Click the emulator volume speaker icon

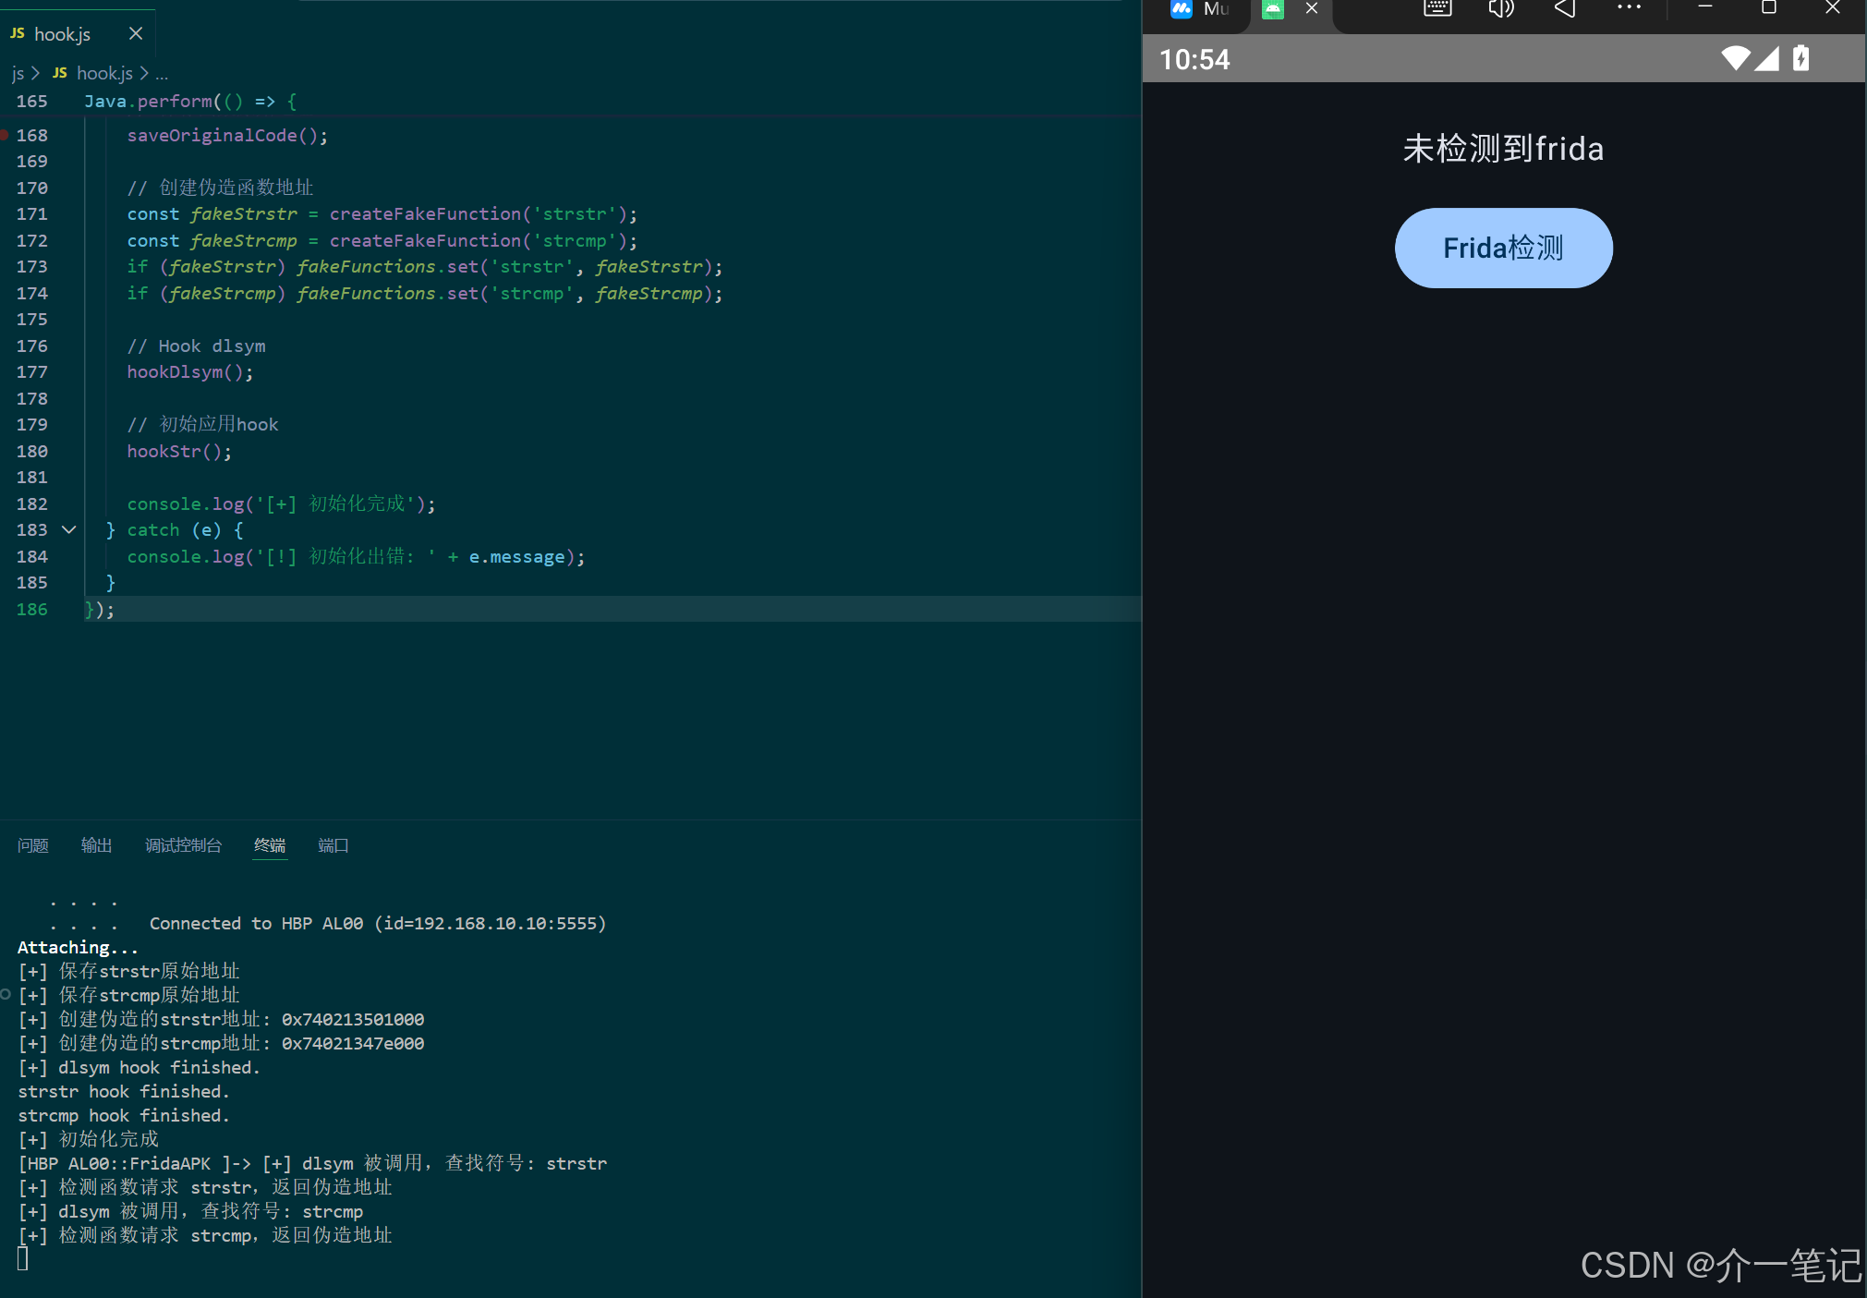(1501, 9)
